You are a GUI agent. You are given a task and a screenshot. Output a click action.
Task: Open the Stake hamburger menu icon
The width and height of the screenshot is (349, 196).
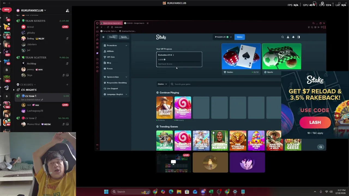(x=103, y=37)
